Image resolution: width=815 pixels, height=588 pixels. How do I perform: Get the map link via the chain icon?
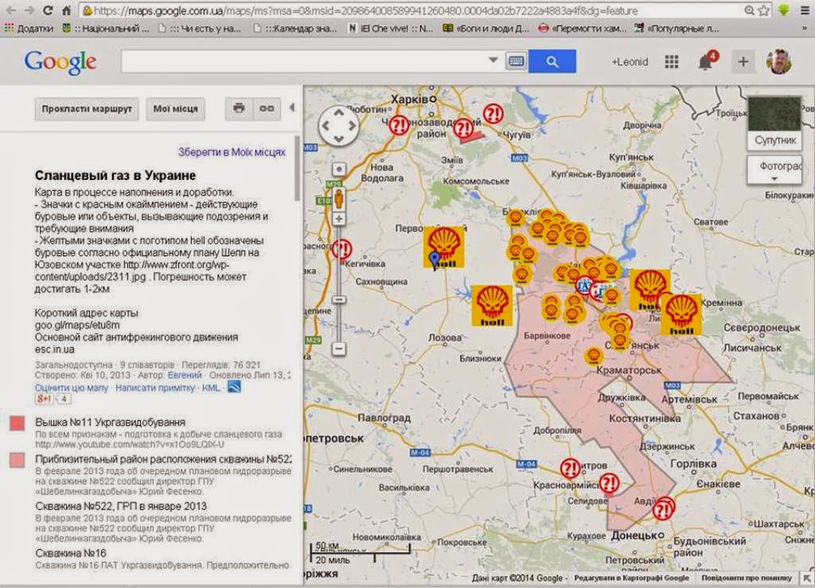[267, 108]
